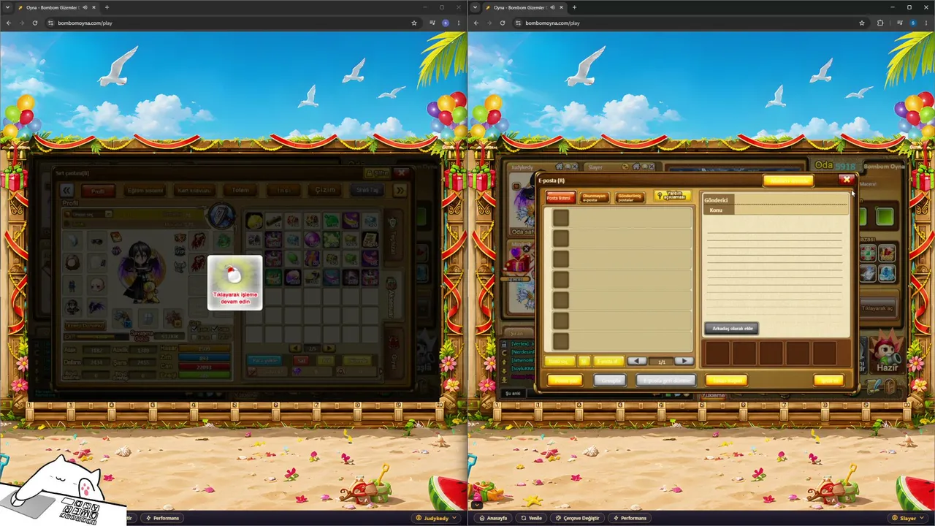Click Yenile reload button in right window
Screen dimensions: 935x526
[x=531, y=518]
